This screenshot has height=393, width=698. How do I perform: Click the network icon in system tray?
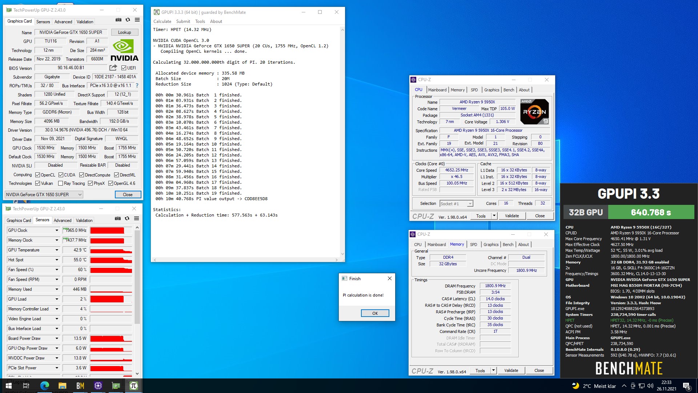pyautogui.click(x=642, y=386)
